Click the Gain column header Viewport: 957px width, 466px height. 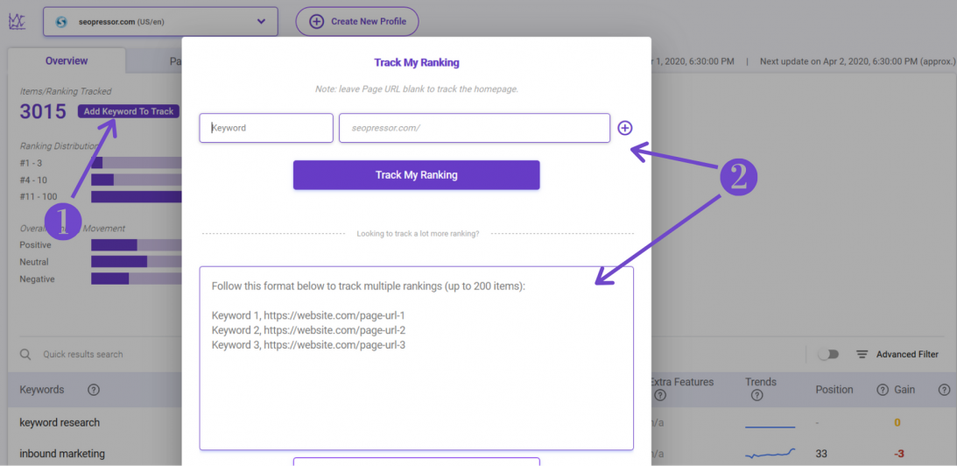pos(904,390)
